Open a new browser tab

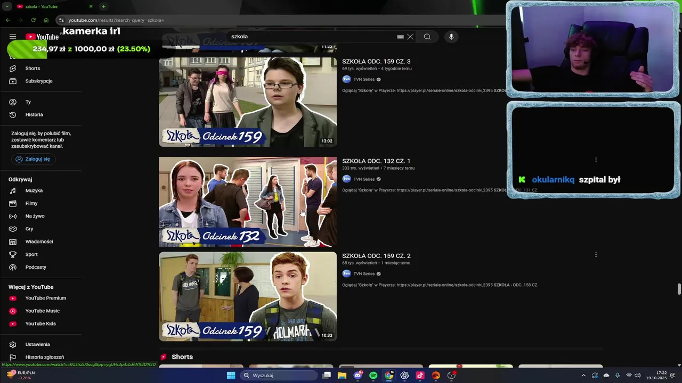(103, 6)
